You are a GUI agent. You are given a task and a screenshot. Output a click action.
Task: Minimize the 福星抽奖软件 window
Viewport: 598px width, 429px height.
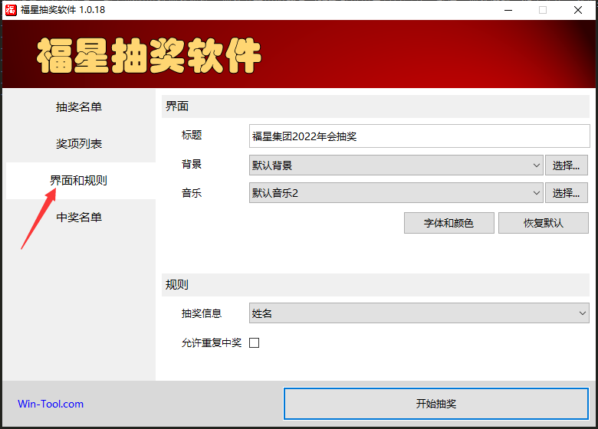508,10
